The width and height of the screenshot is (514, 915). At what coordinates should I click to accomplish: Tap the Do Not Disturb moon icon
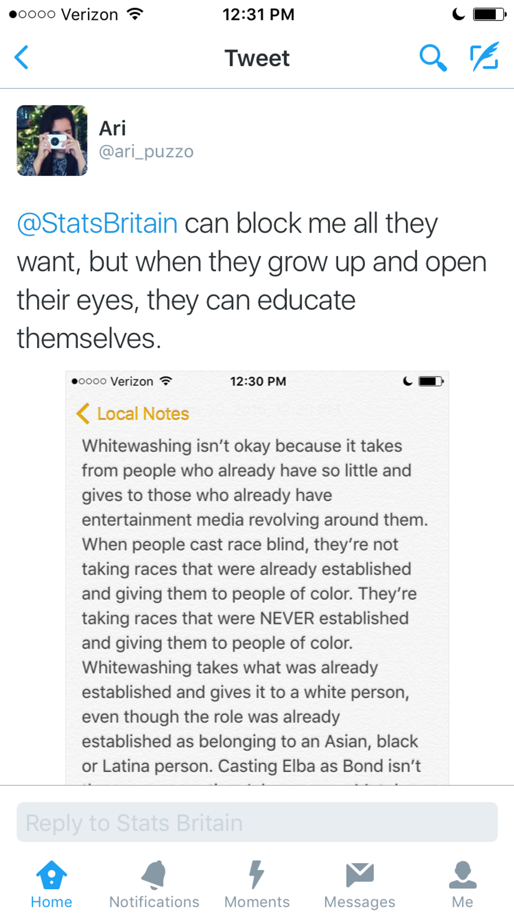tap(458, 14)
